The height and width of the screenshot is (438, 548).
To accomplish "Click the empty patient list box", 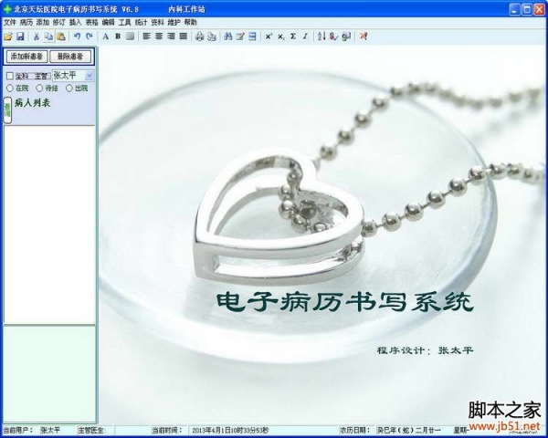I will [49, 224].
